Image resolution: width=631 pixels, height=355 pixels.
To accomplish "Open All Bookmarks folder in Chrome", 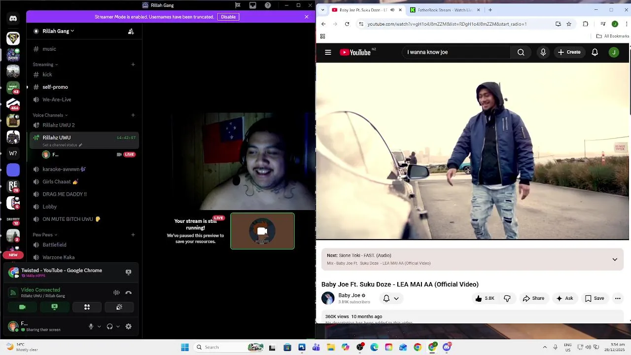I will coord(612,36).
